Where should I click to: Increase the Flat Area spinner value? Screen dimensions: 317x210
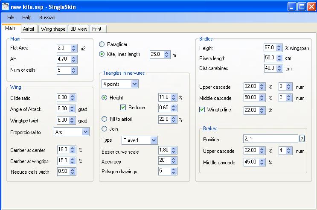tap(74, 46)
